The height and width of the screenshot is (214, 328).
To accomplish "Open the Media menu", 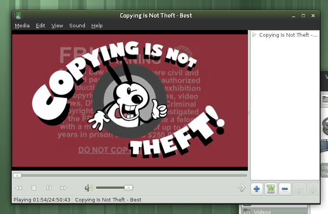I will tap(22, 25).
